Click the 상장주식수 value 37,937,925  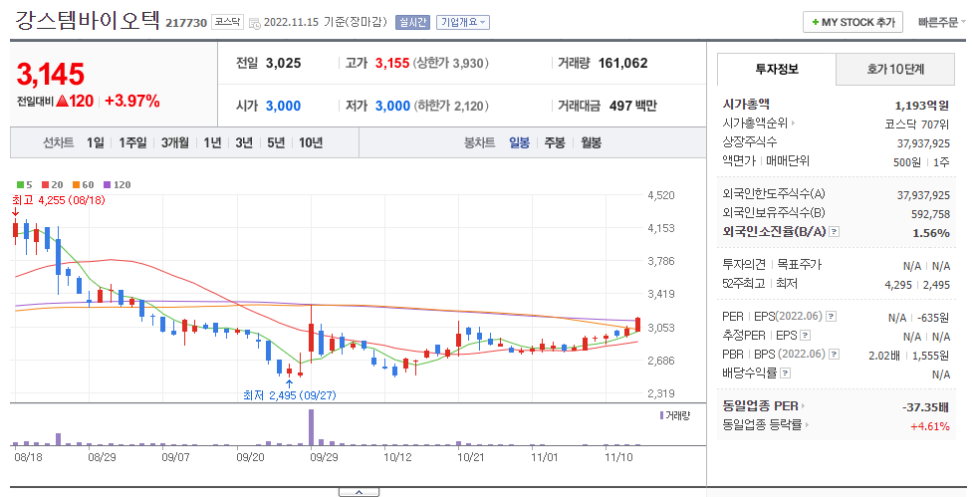pos(923,143)
